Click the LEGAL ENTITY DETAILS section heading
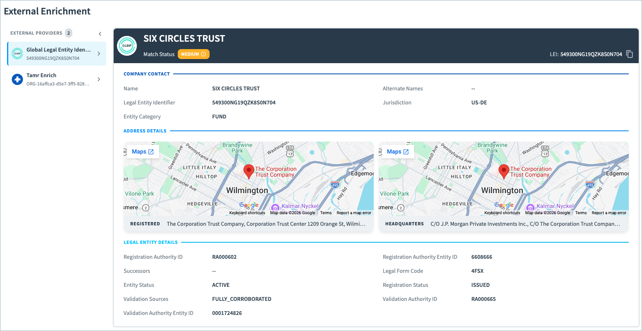Screen dimensions: 642x331 click(150, 242)
